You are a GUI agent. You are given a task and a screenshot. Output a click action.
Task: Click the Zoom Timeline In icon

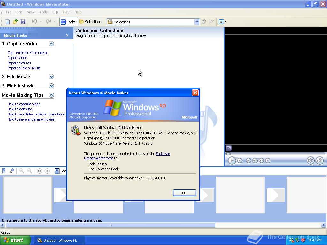(22, 171)
